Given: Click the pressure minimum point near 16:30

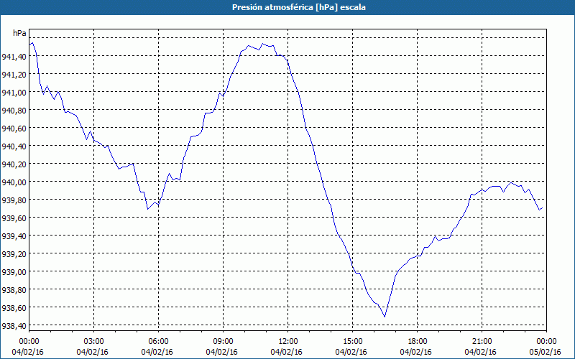Looking at the screenshot, I should pyautogui.click(x=385, y=317).
